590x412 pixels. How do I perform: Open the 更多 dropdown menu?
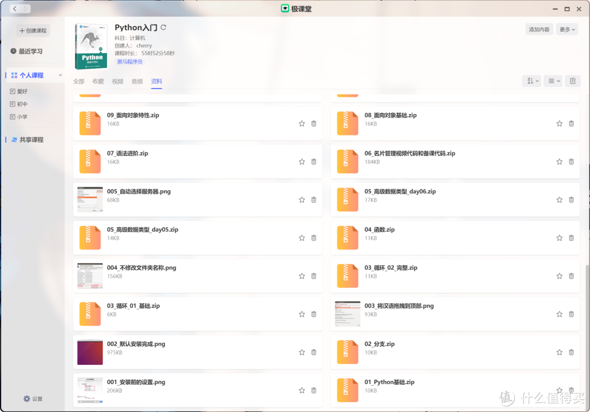[567, 30]
